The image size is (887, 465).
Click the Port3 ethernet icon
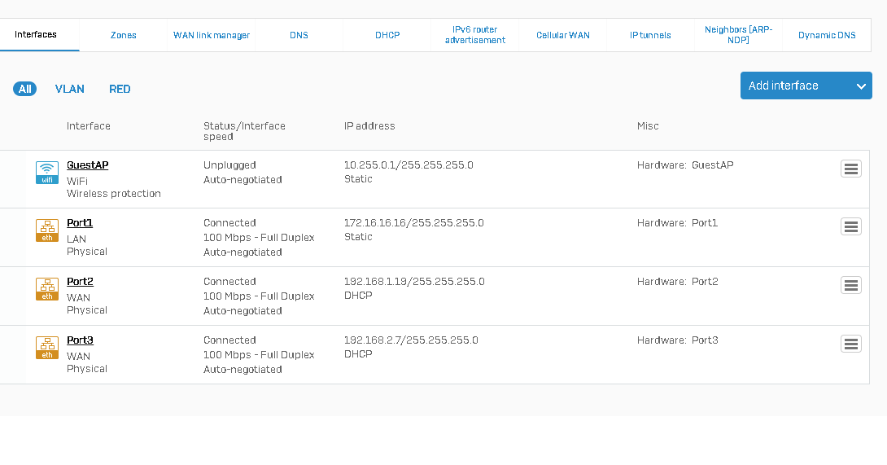47,348
